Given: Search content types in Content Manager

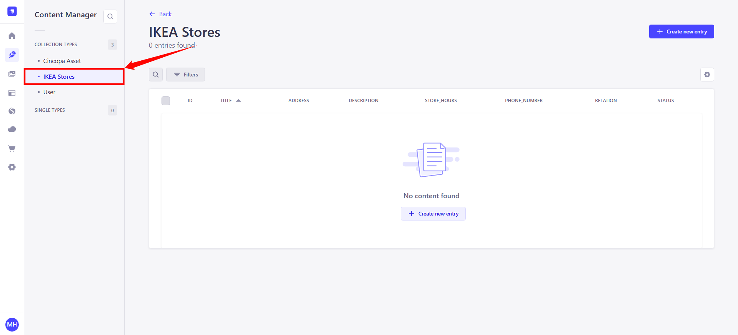Looking at the screenshot, I should [x=110, y=17].
